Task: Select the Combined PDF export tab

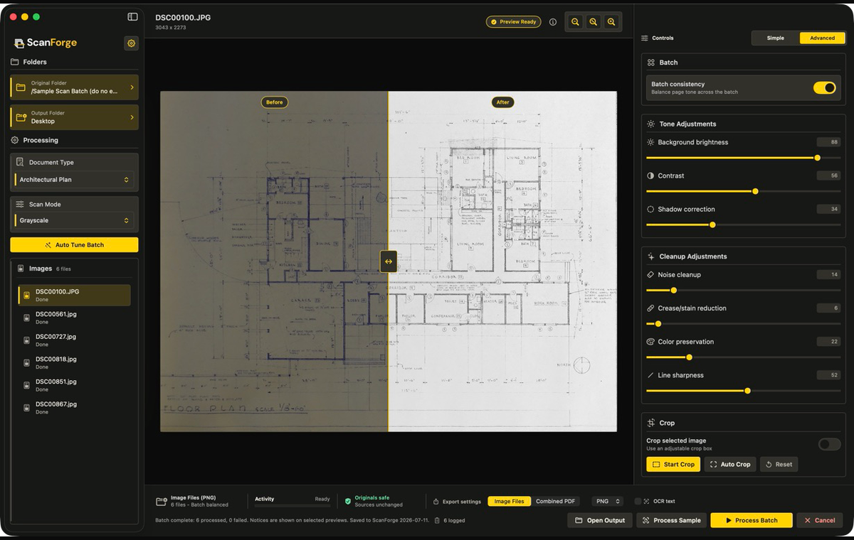Action: [x=555, y=501]
